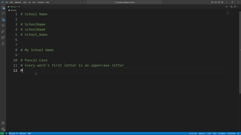Open the File menu
The height and width of the screenshot is (135, 241).
click(7, 2)
